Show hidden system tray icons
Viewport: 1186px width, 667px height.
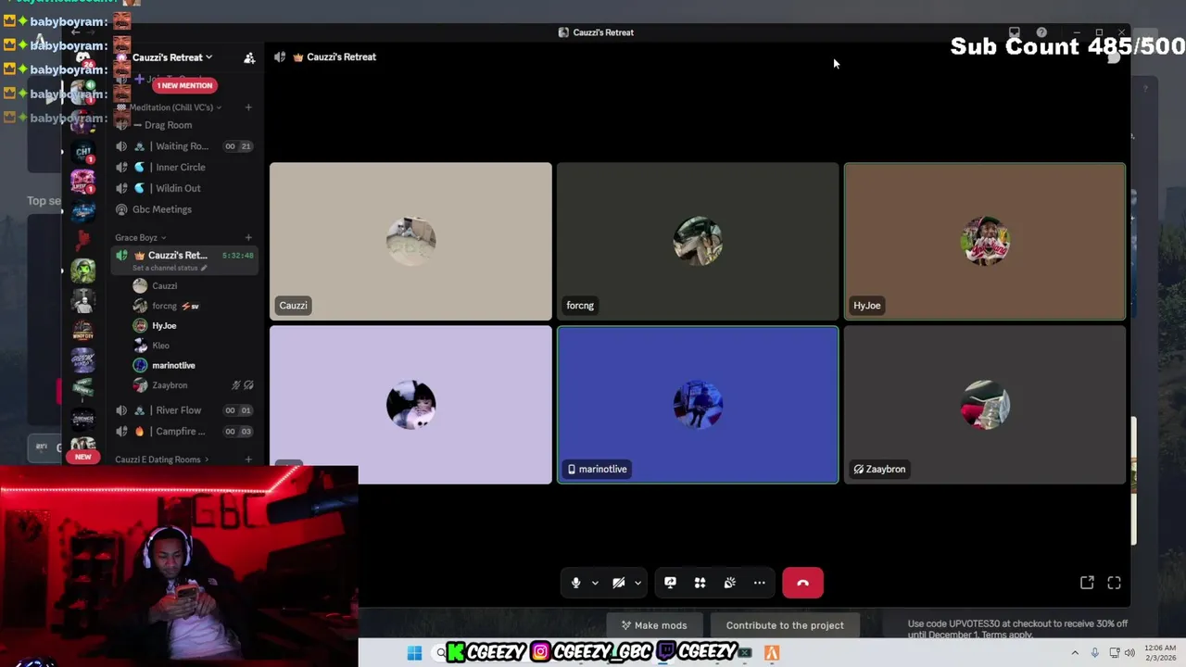1075,653
